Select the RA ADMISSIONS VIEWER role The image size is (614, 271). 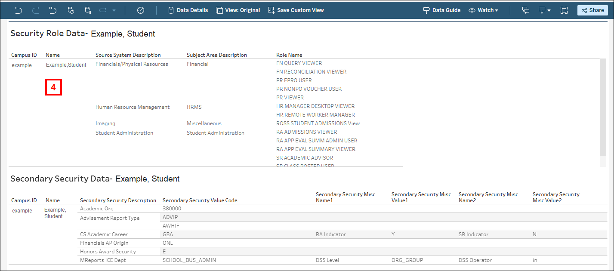point(306,132)
